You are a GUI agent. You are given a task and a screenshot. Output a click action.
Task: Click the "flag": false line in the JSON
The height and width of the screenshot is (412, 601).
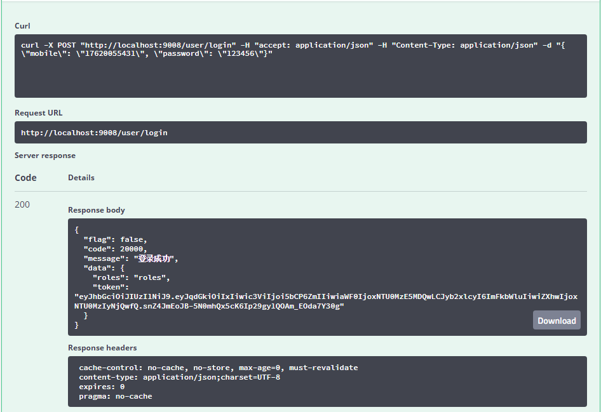click(x=115, y=239)
